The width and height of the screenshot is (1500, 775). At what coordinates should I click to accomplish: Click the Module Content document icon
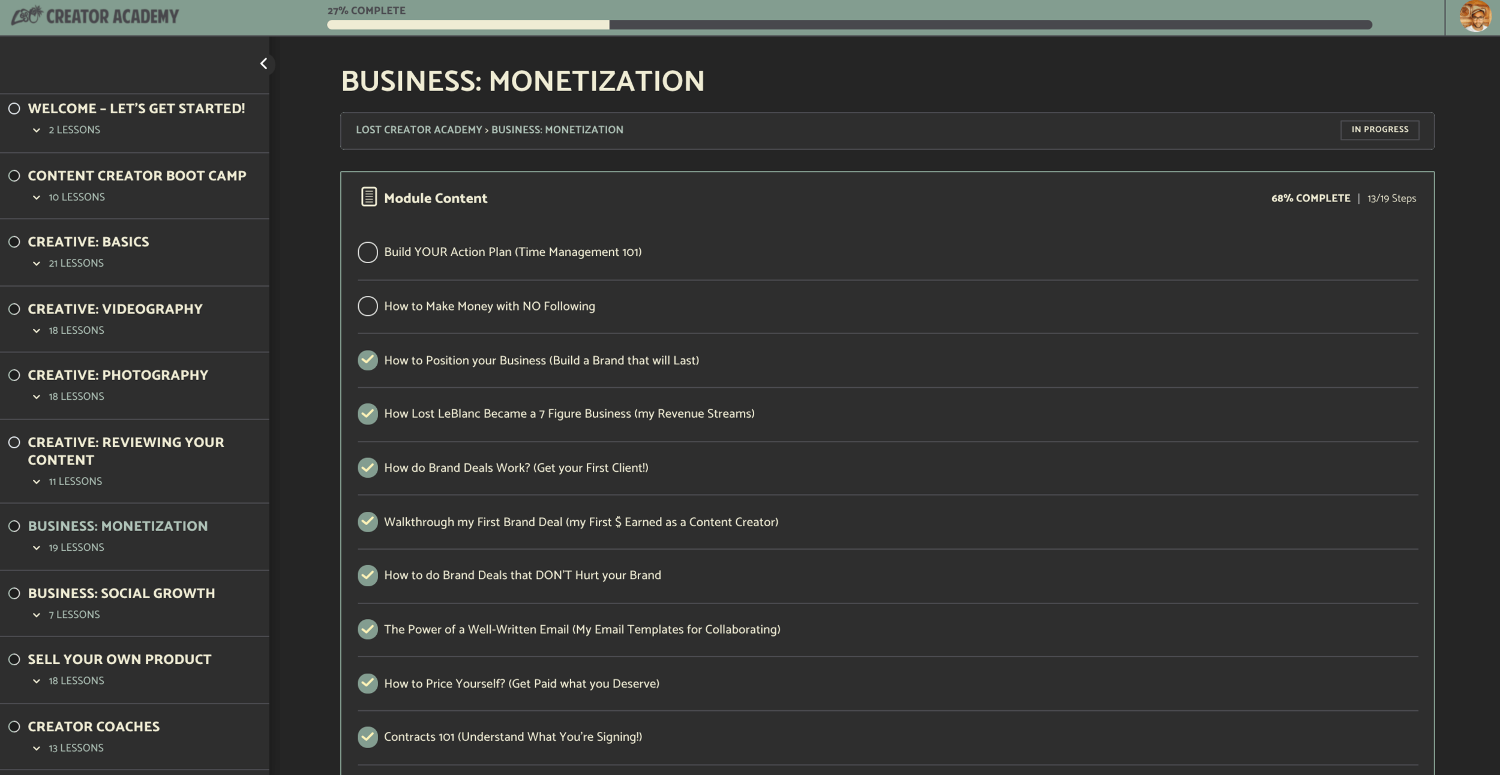coord(368,197)
